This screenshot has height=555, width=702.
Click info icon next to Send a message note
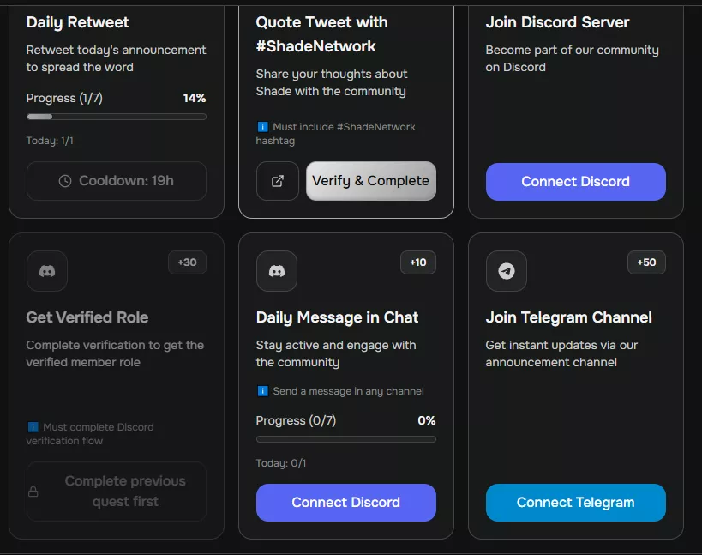pos(262,391)
